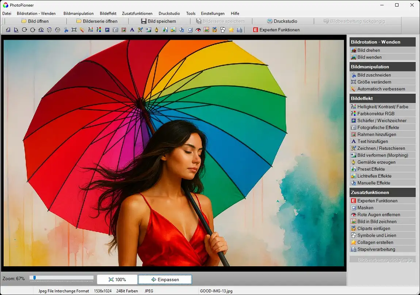
Task: Click the RGB color correction icon in the toolbar
Action: click(99, 30)
